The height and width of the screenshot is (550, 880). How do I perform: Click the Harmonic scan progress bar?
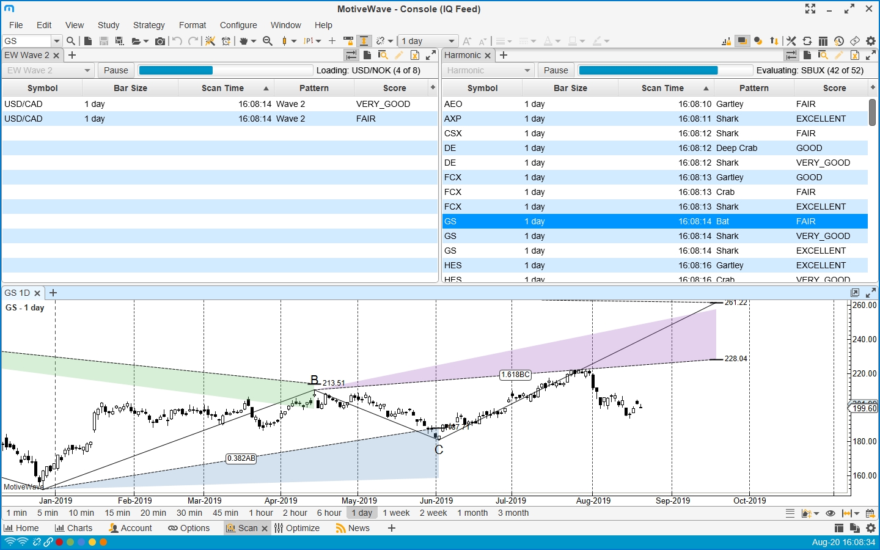click(665, 70)
